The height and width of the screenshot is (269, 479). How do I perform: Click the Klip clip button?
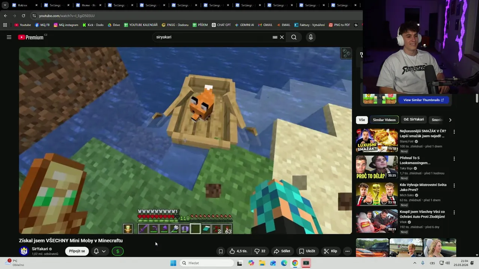point(330,251)
